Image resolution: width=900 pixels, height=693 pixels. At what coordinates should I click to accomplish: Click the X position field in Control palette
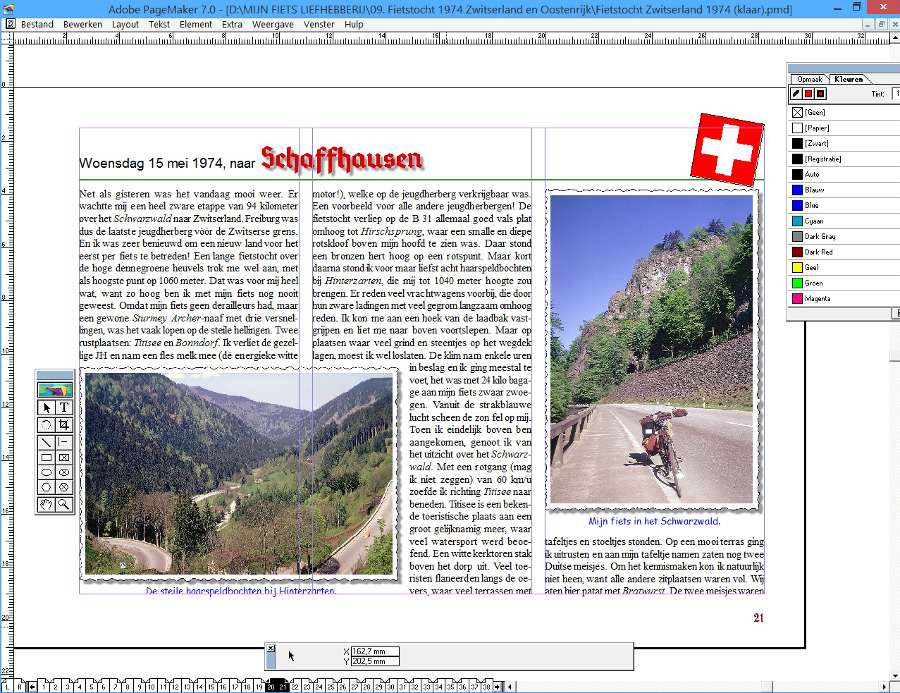click(x=374, y=651)
